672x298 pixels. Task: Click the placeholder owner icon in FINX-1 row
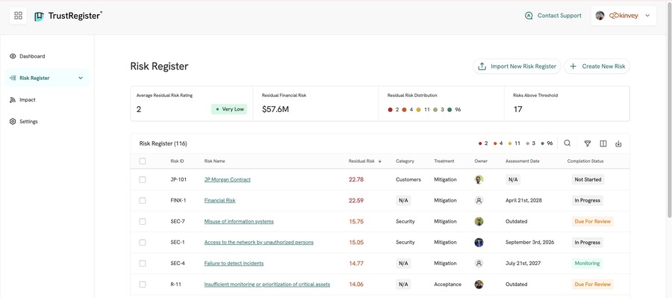pos(479,201)
